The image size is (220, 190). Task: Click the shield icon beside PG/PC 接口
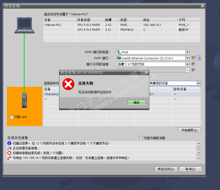(193, 58)
